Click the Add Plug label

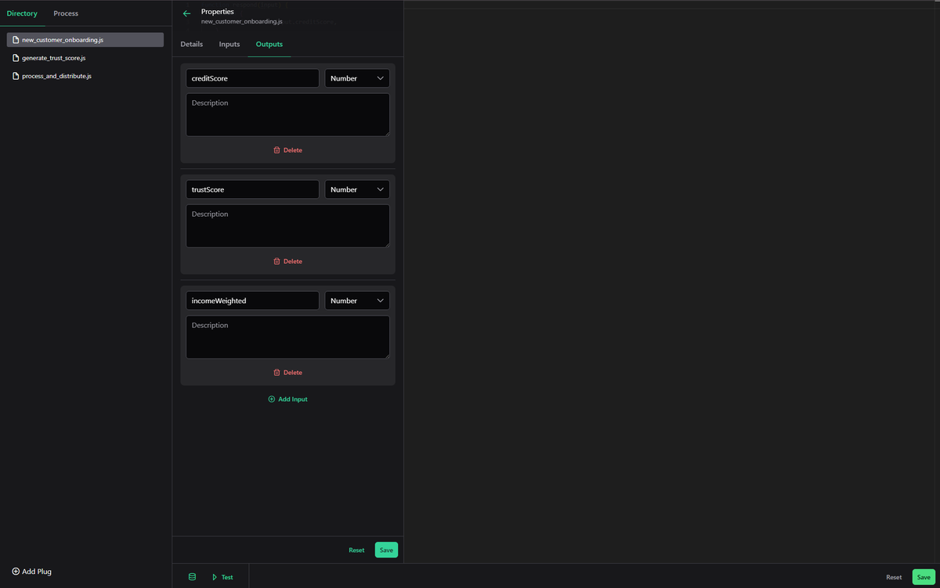[37, 572]
